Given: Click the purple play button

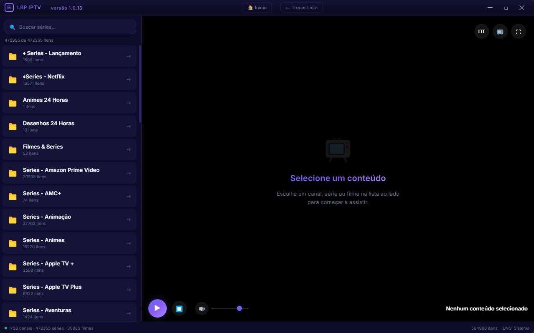Looking at the screenshot, I should point(158,308).
